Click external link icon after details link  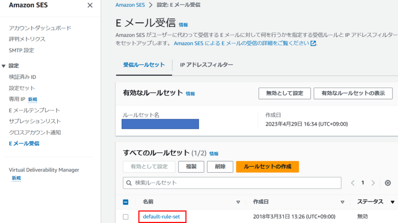(x=313, y=43)
